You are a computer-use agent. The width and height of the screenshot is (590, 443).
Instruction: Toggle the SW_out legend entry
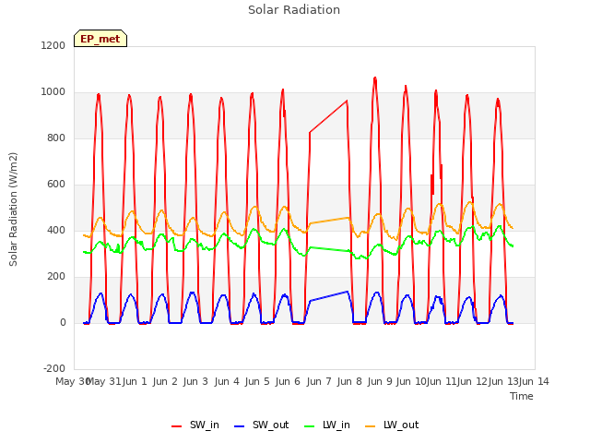click(x=261, y=425)
